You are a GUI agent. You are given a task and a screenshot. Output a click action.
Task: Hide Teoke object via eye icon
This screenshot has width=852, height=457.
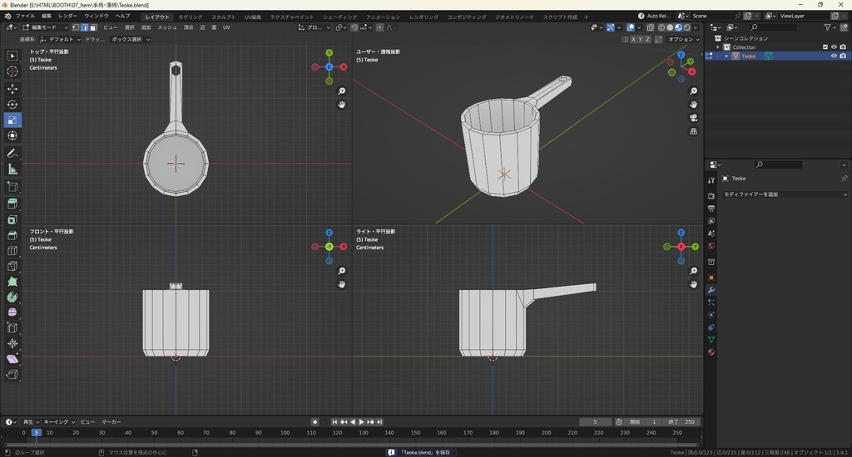tap(834, 57)
